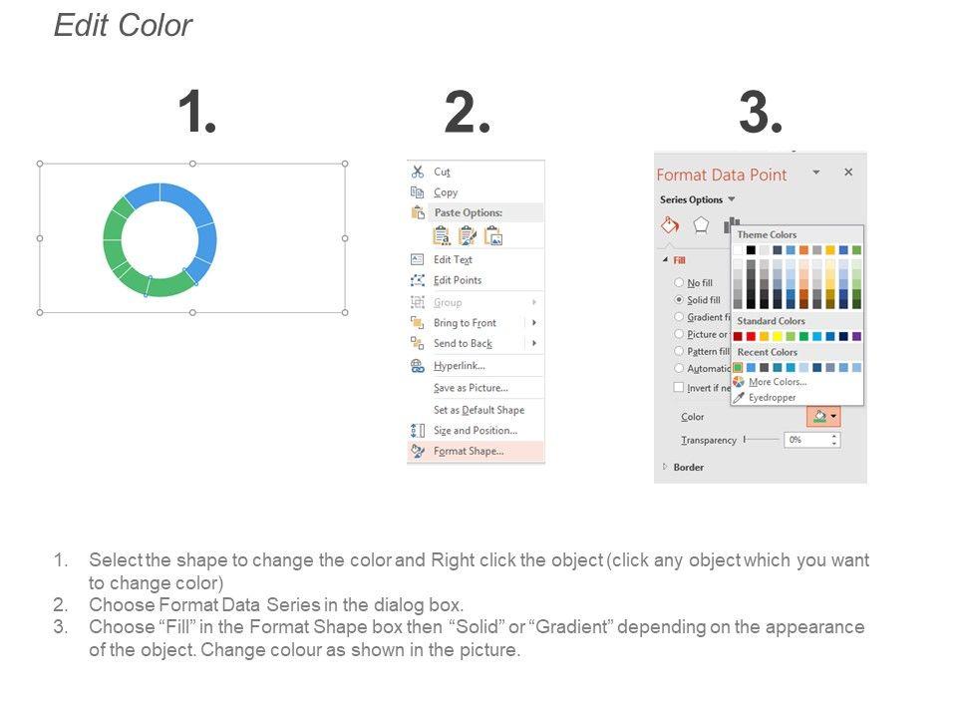
Task: Click Size and Position option
Action: (x=475, y=431)
